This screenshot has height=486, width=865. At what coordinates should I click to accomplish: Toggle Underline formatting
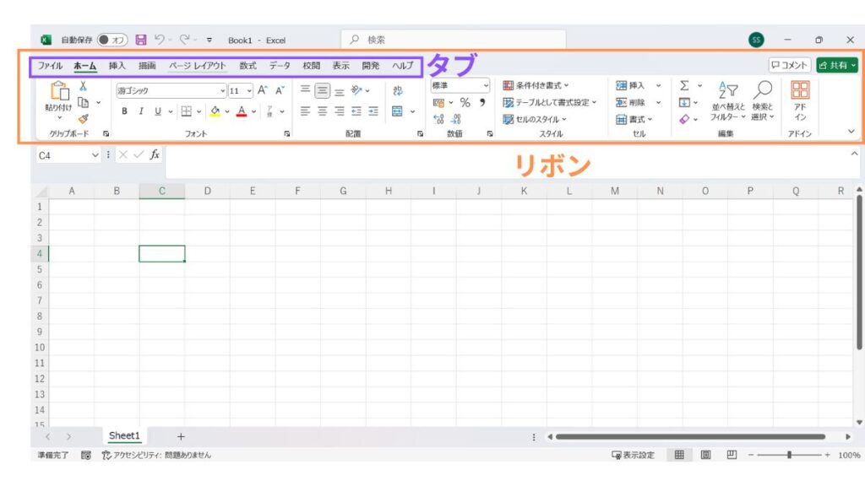158,111
